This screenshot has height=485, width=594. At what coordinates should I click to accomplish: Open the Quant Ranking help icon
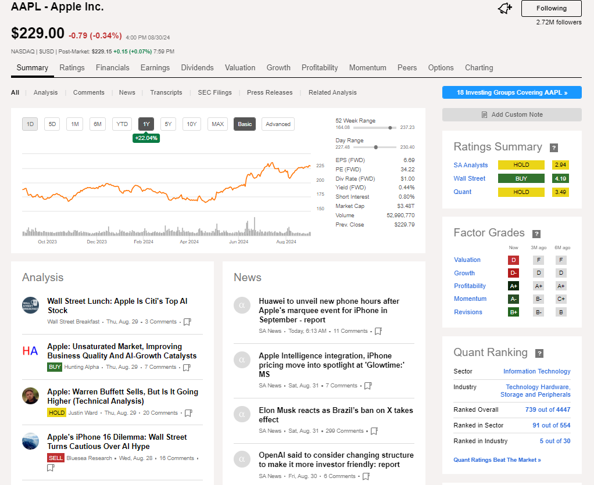pos(539,353)
